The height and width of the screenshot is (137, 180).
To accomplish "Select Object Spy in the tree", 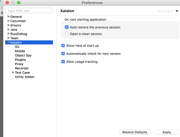I will (23, 55).
